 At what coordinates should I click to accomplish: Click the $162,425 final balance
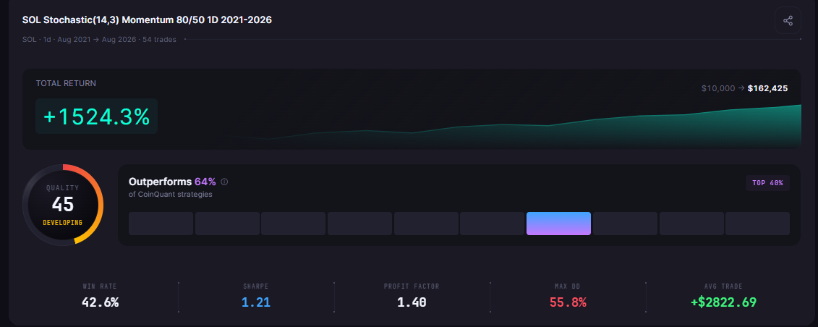pos(767,88)
